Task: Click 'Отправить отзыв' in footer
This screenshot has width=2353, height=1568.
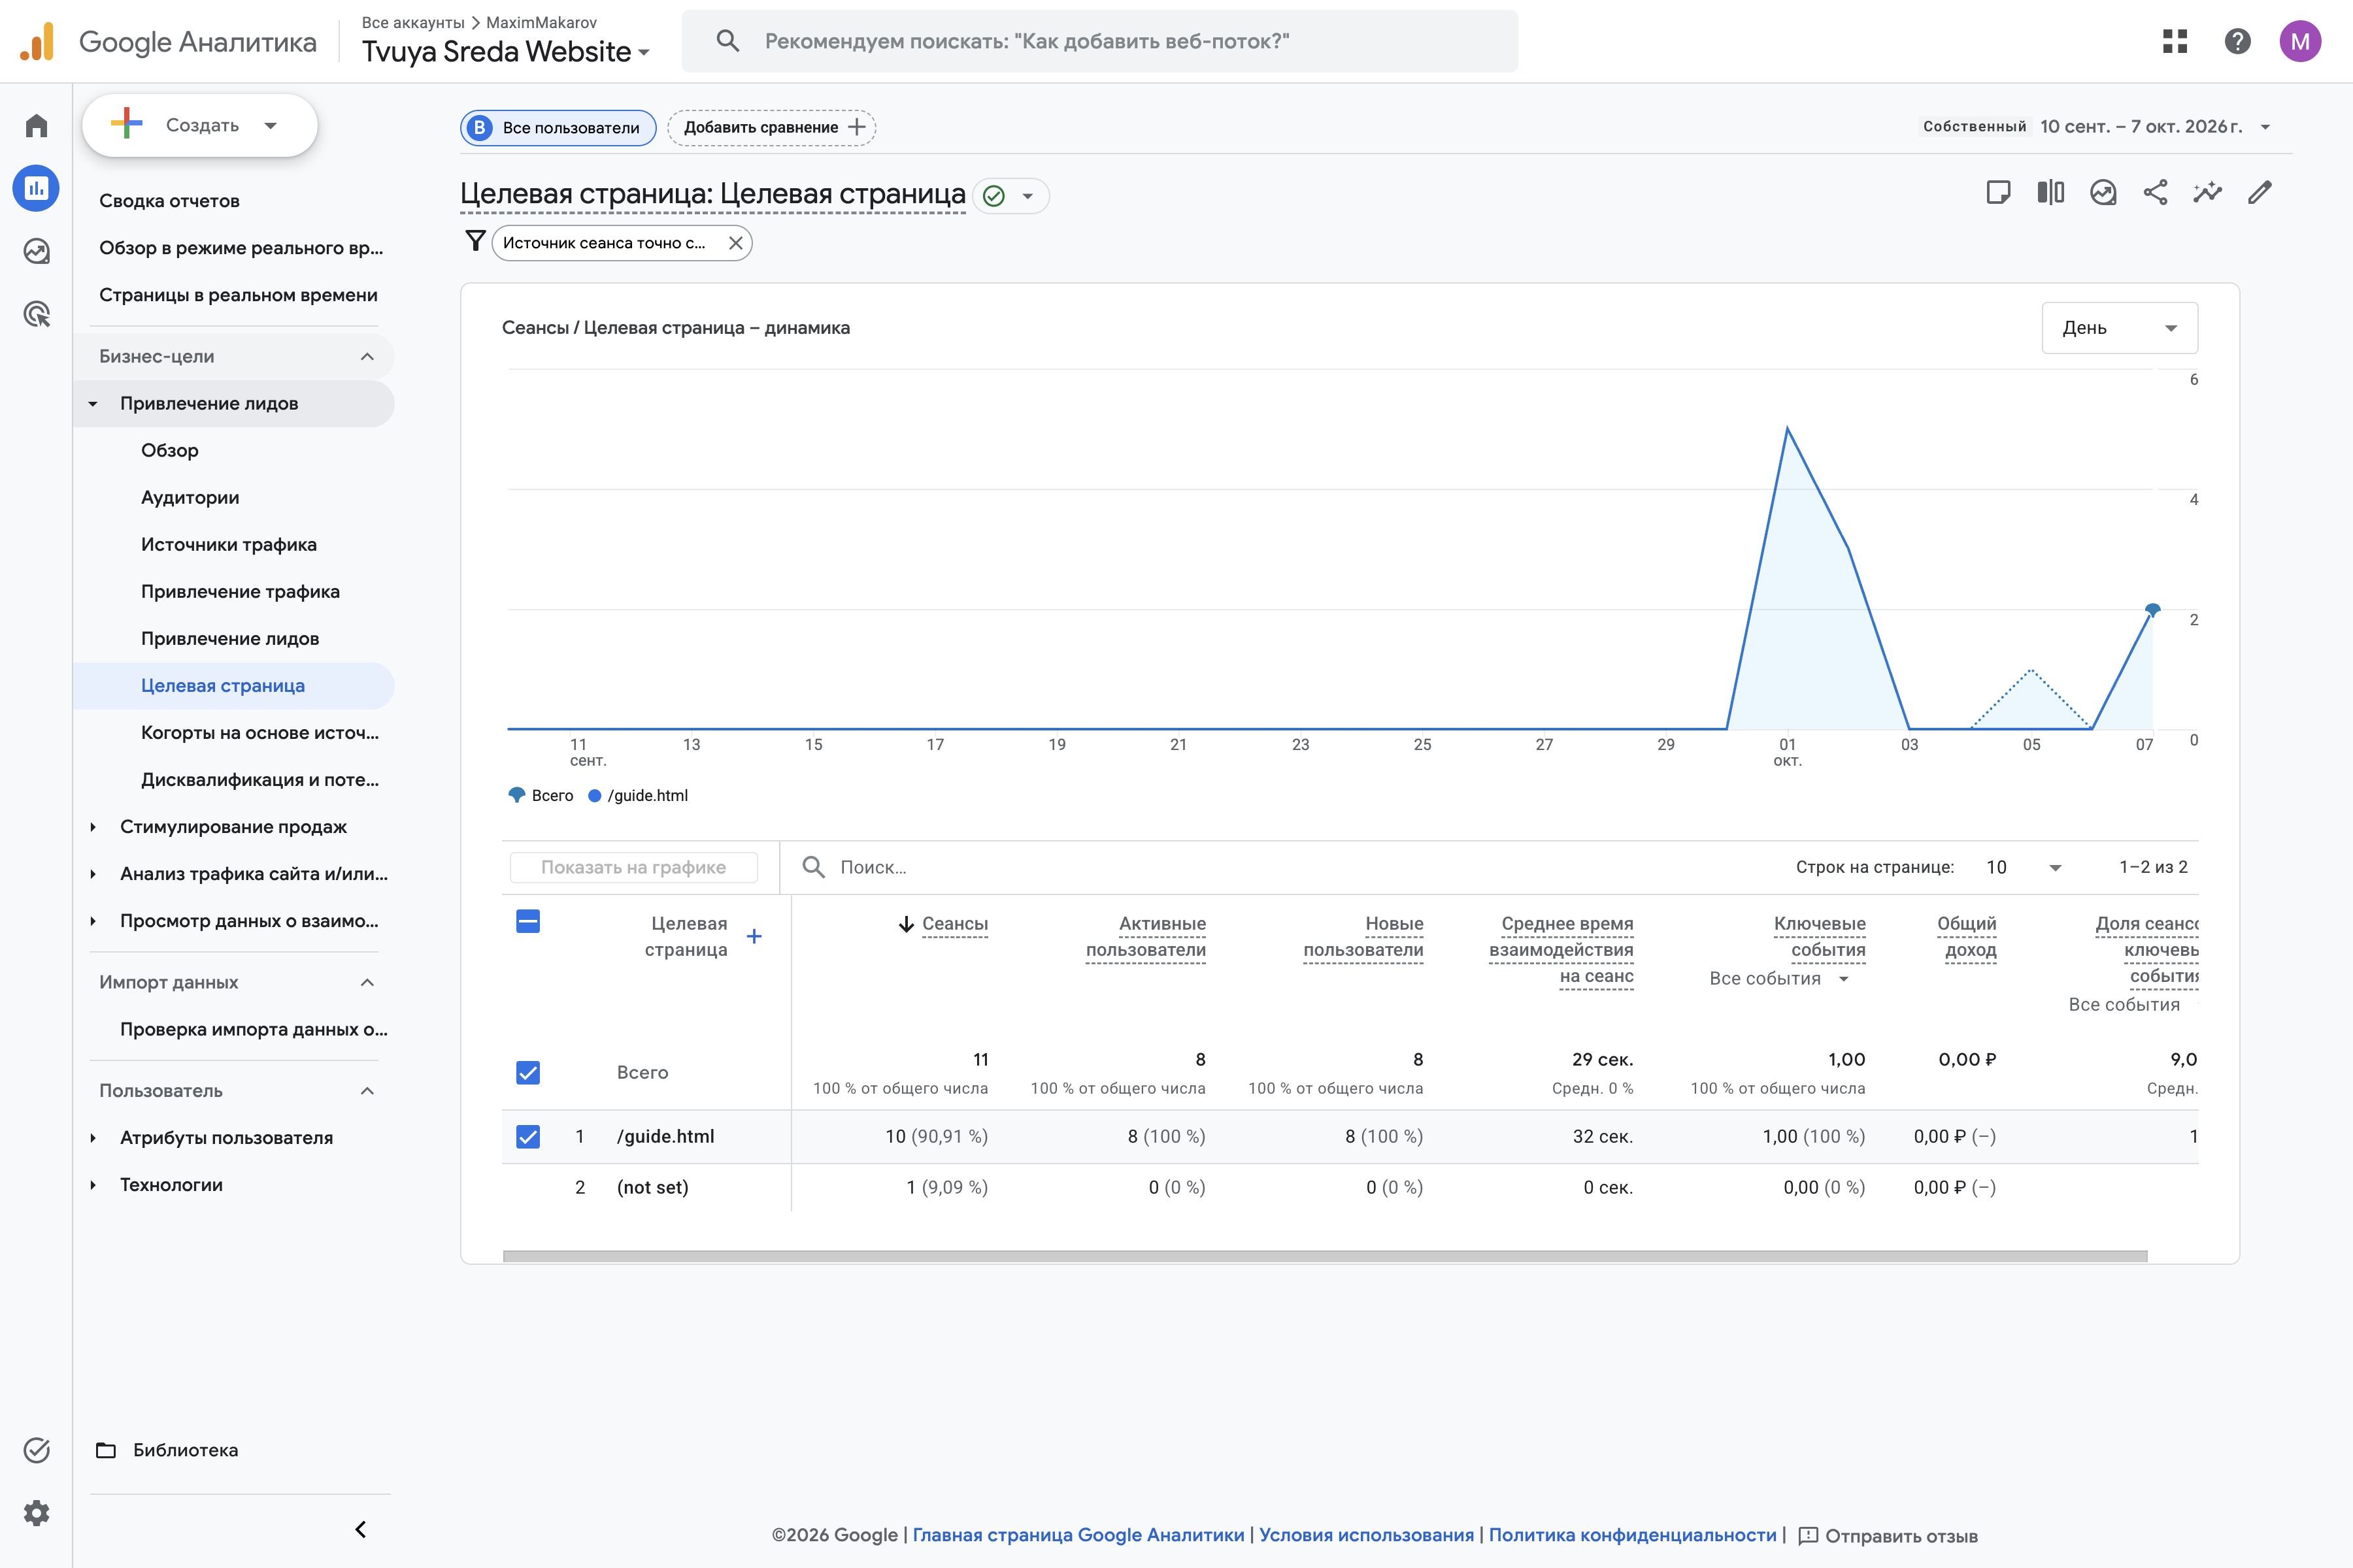Action: (1888, 1535)
